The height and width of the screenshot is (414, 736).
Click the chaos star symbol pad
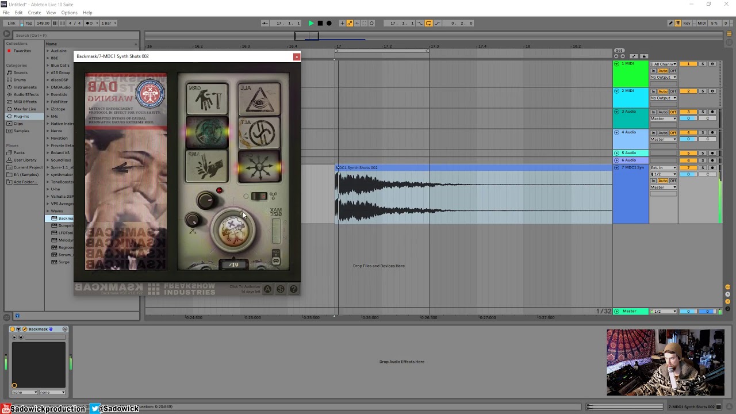click(x=259, y=166)
